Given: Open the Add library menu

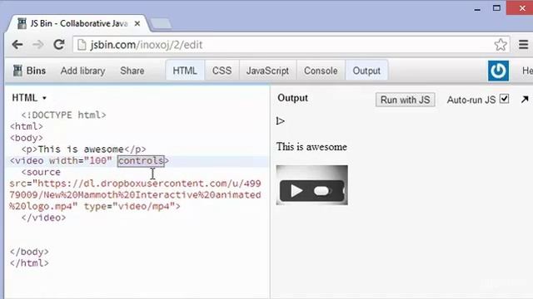Looking at the screenshot, I should pos(82,71).
